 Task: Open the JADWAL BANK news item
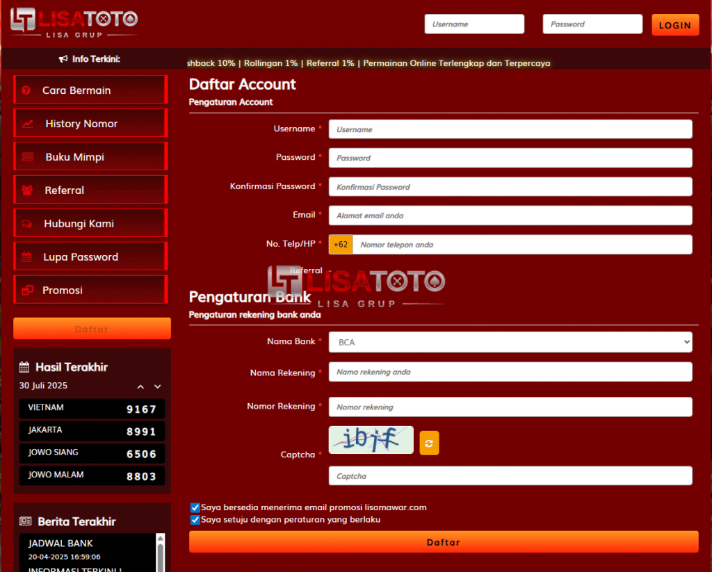coord(60,544)
